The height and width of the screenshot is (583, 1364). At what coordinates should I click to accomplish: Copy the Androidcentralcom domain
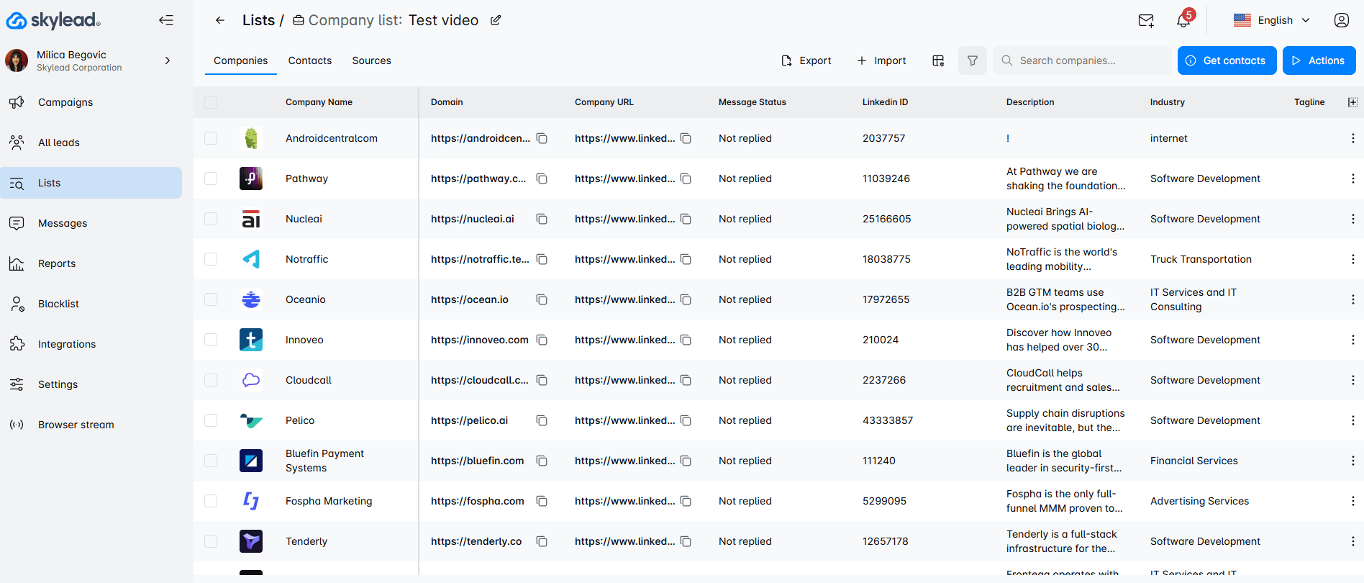542,138
